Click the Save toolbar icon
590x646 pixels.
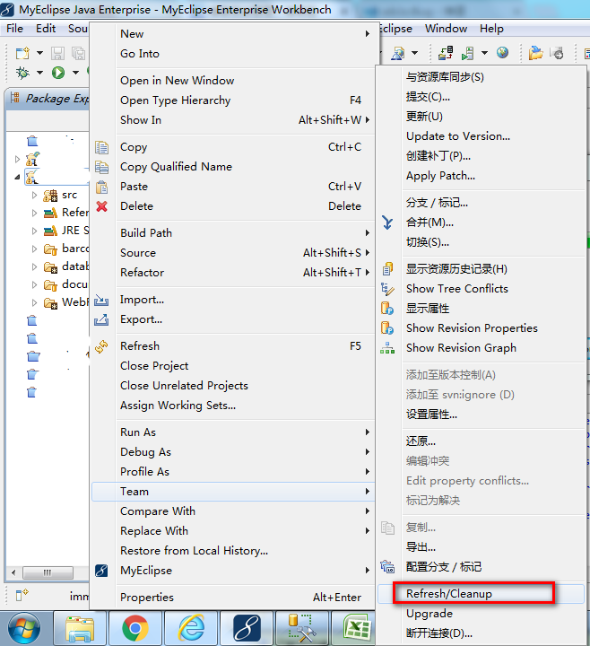[x=57, y=53]
